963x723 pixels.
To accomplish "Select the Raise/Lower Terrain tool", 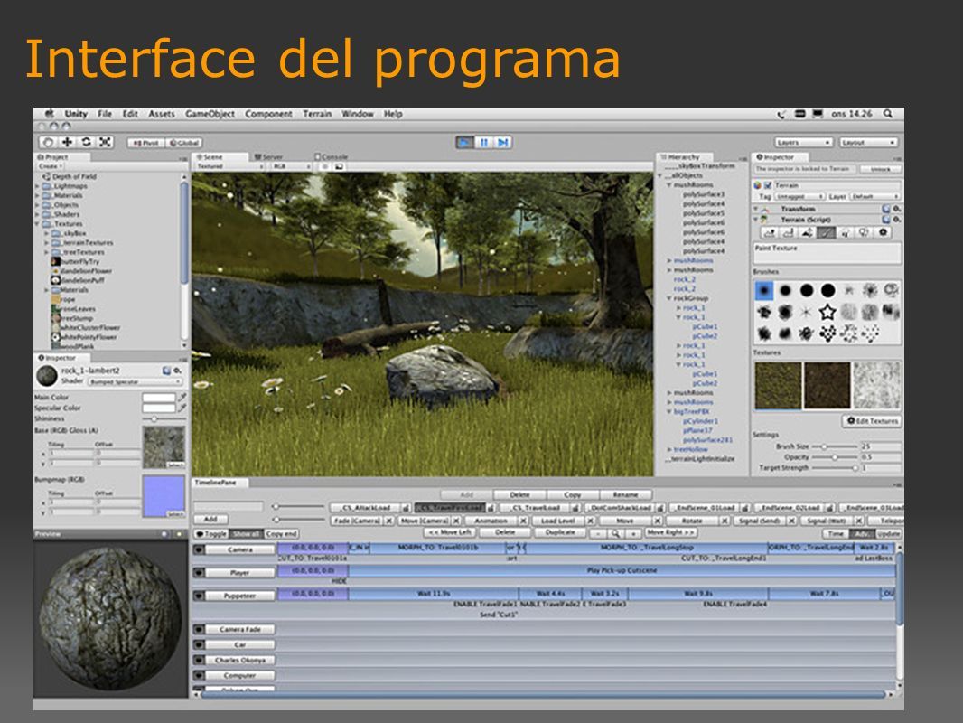I will [x=769, y=233].
